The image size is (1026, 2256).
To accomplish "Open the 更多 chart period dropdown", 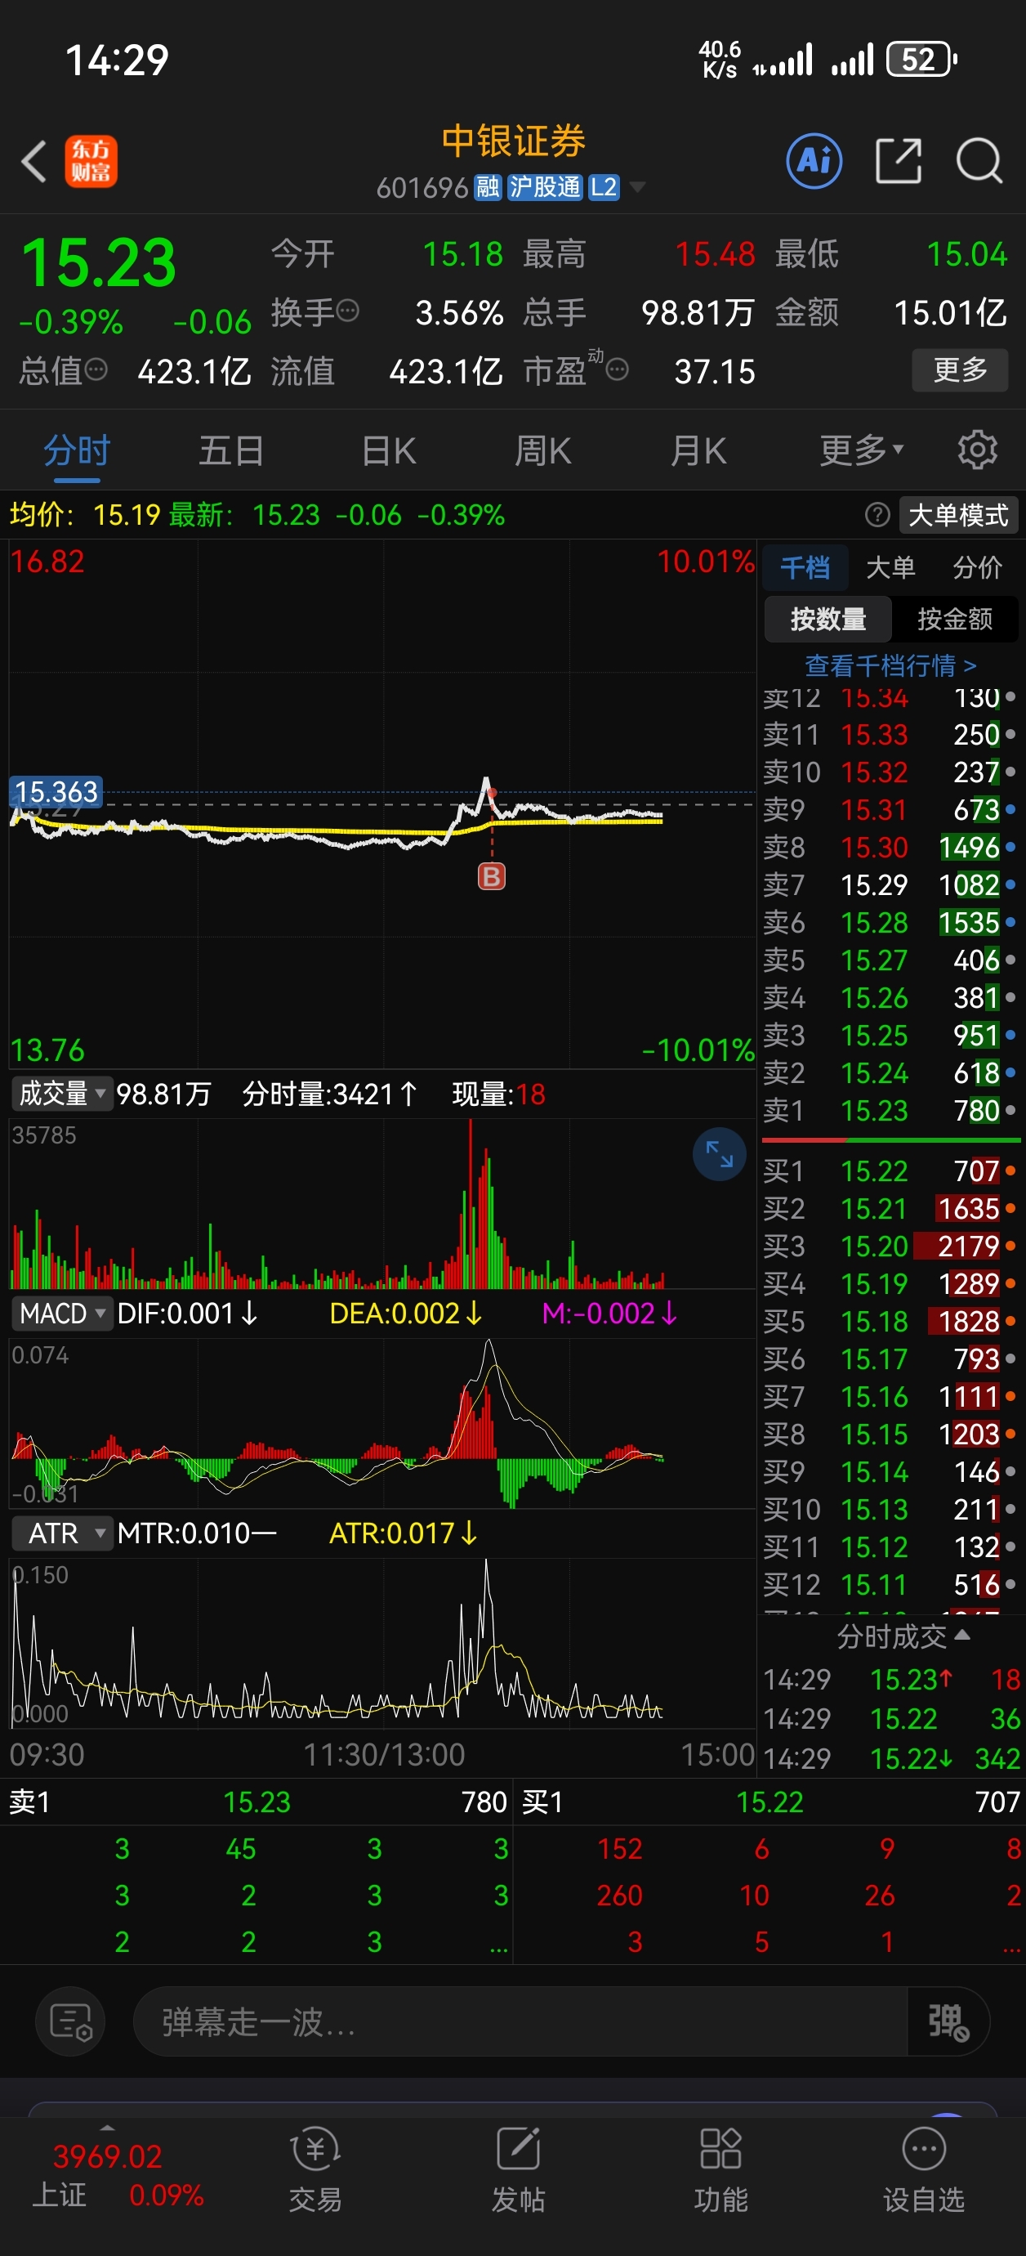I will (862, 450).
